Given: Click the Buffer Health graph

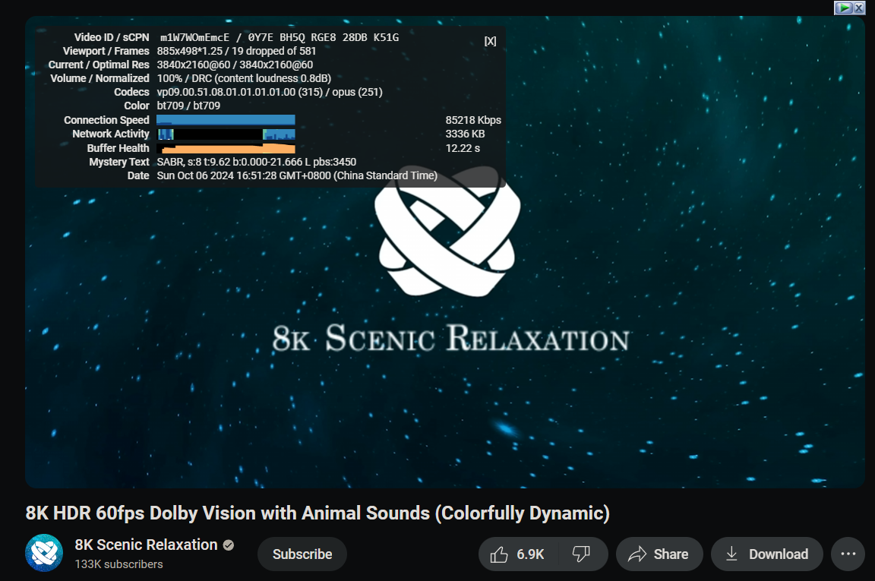Looking at the screenshot, I should [226, 148].
